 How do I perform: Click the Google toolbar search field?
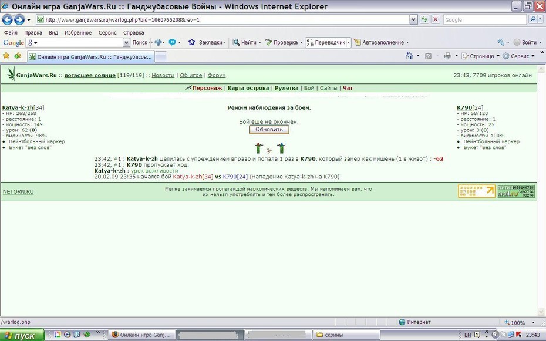coord(78,42)
